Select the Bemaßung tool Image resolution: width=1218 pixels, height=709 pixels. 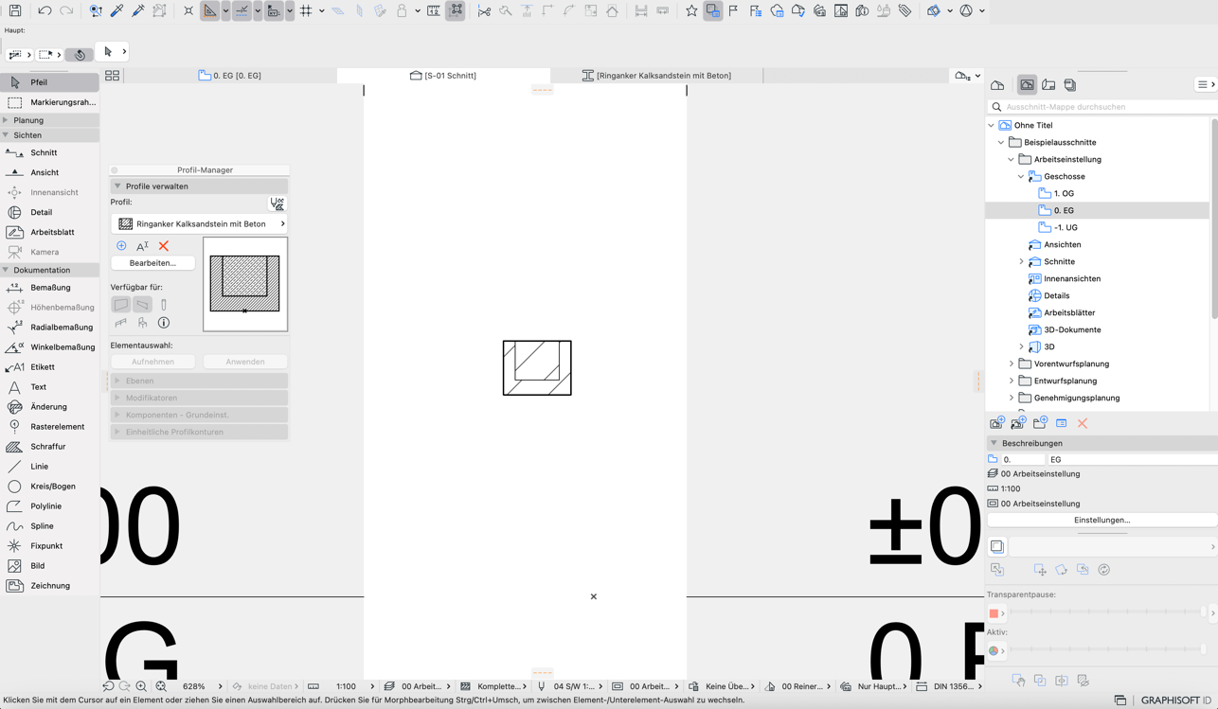49,287
